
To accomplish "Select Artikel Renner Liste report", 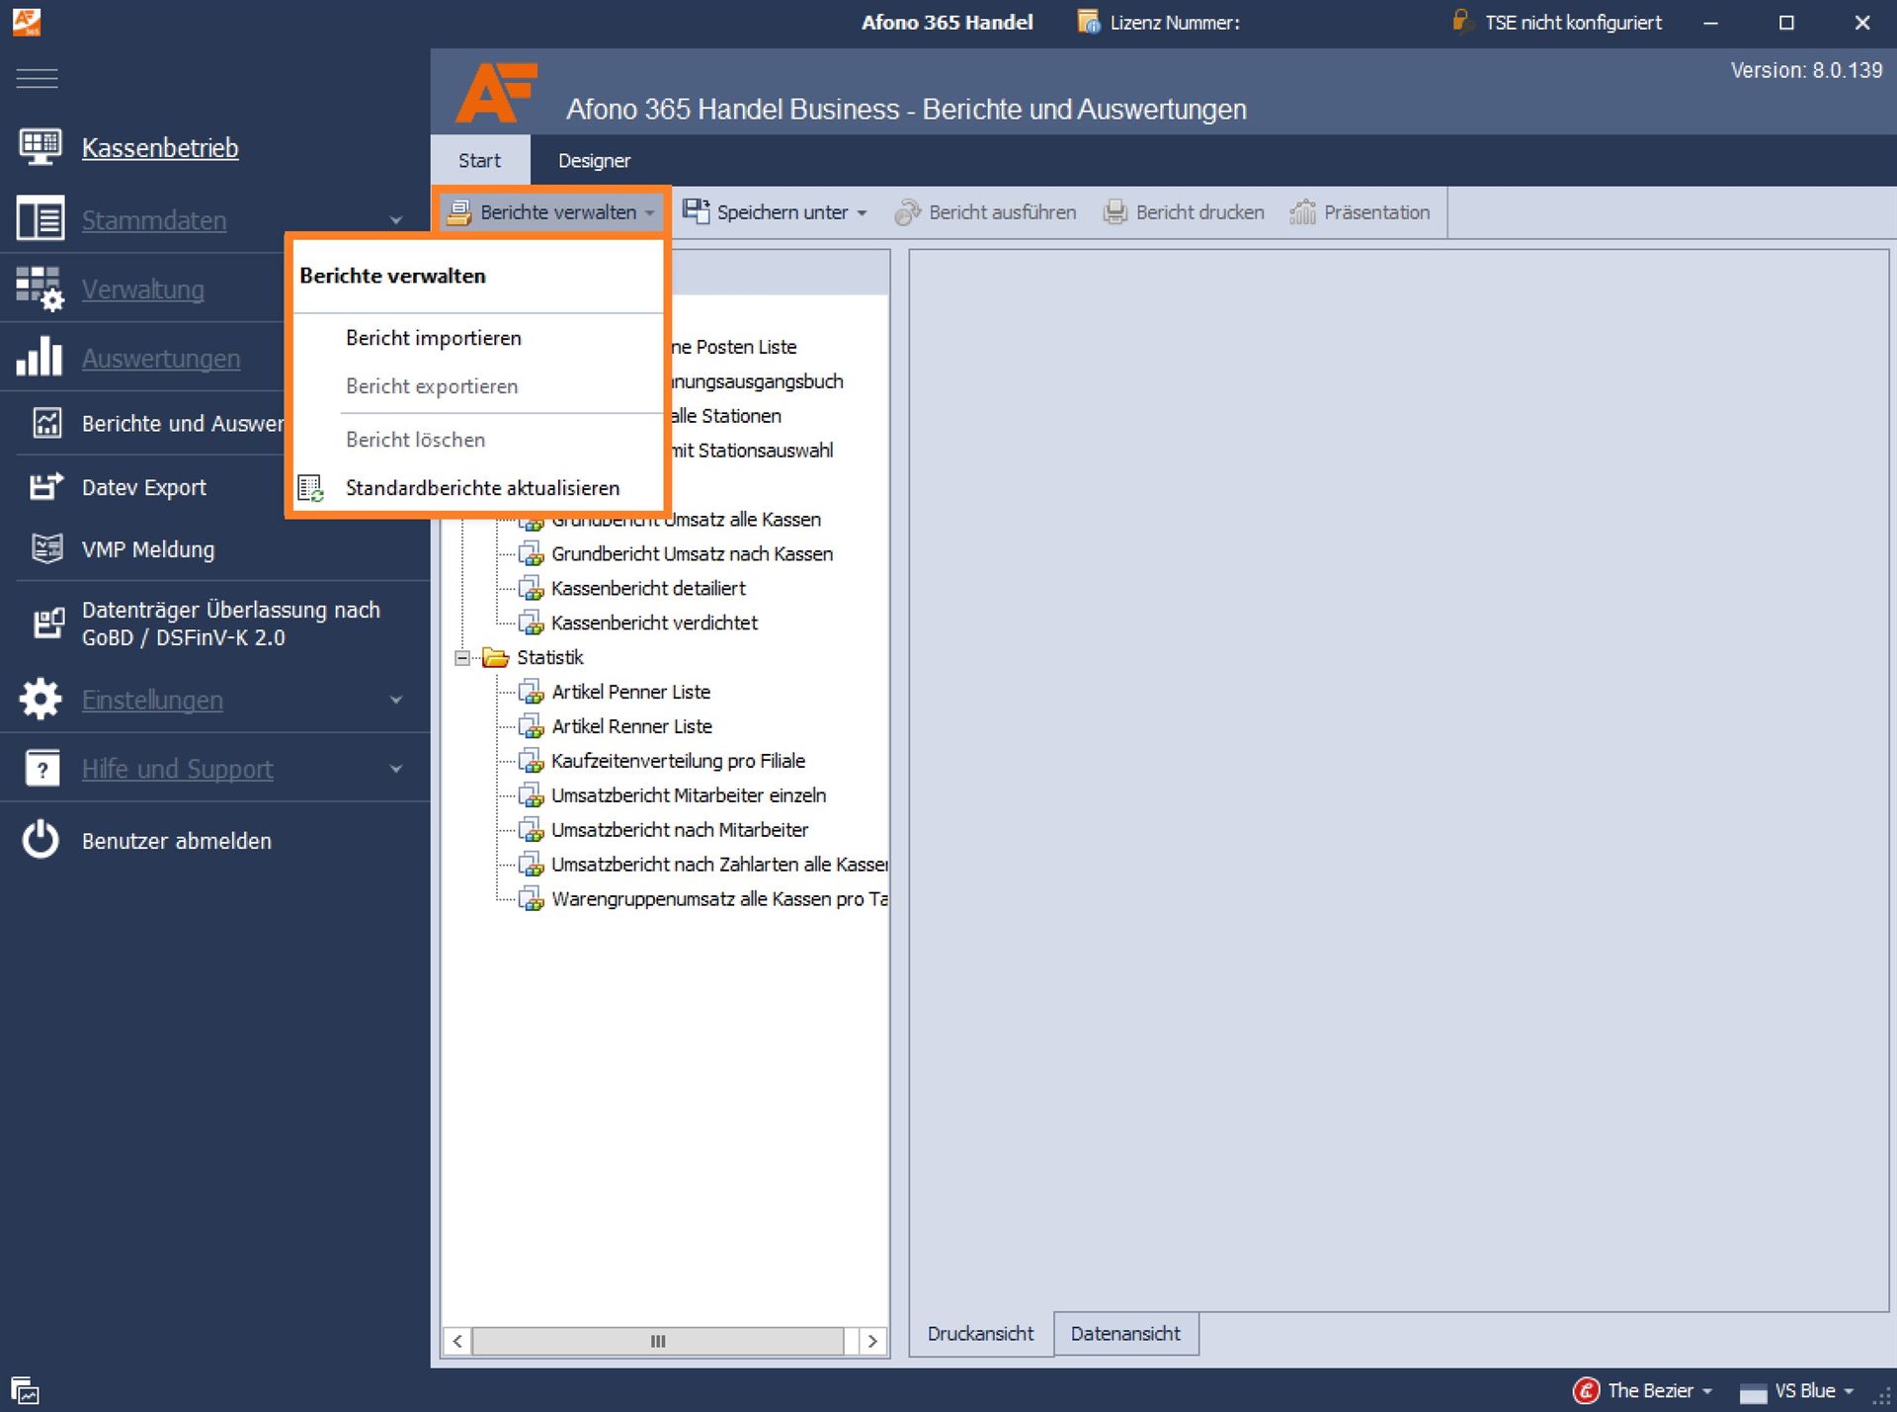I will (631, 726).
